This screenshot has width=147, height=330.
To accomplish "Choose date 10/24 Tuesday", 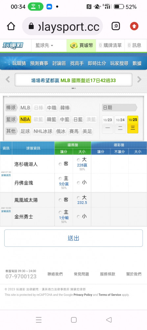I will point(120,124).
